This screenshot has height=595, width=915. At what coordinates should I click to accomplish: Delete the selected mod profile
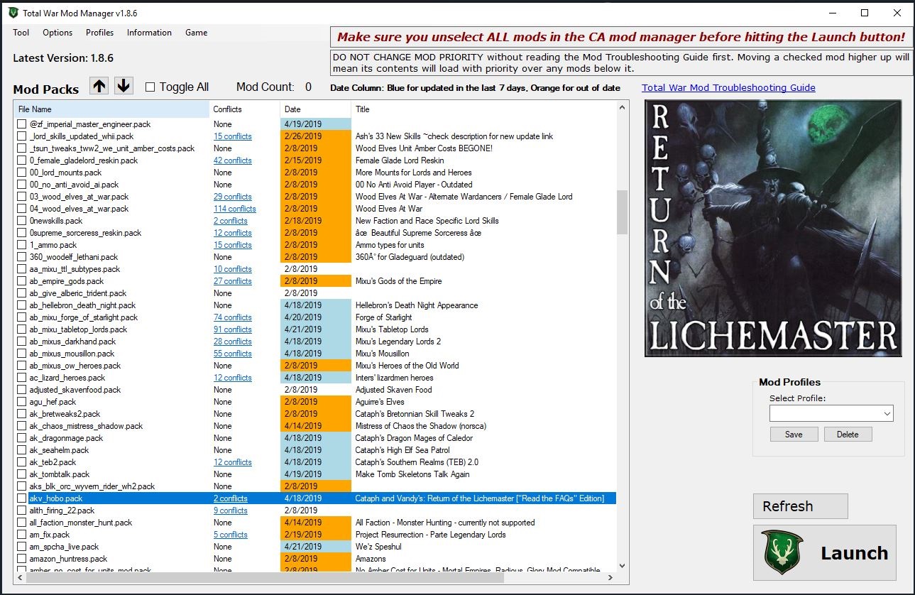point(848,435)
